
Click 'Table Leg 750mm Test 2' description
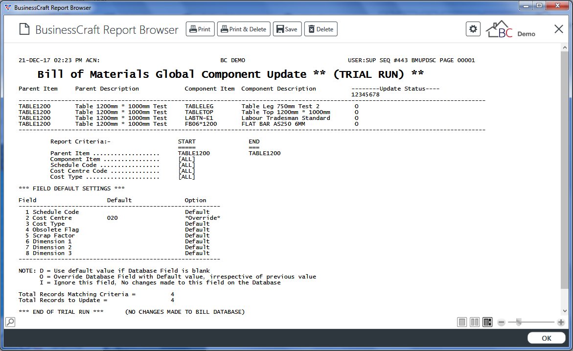click(x=280, y=106)
